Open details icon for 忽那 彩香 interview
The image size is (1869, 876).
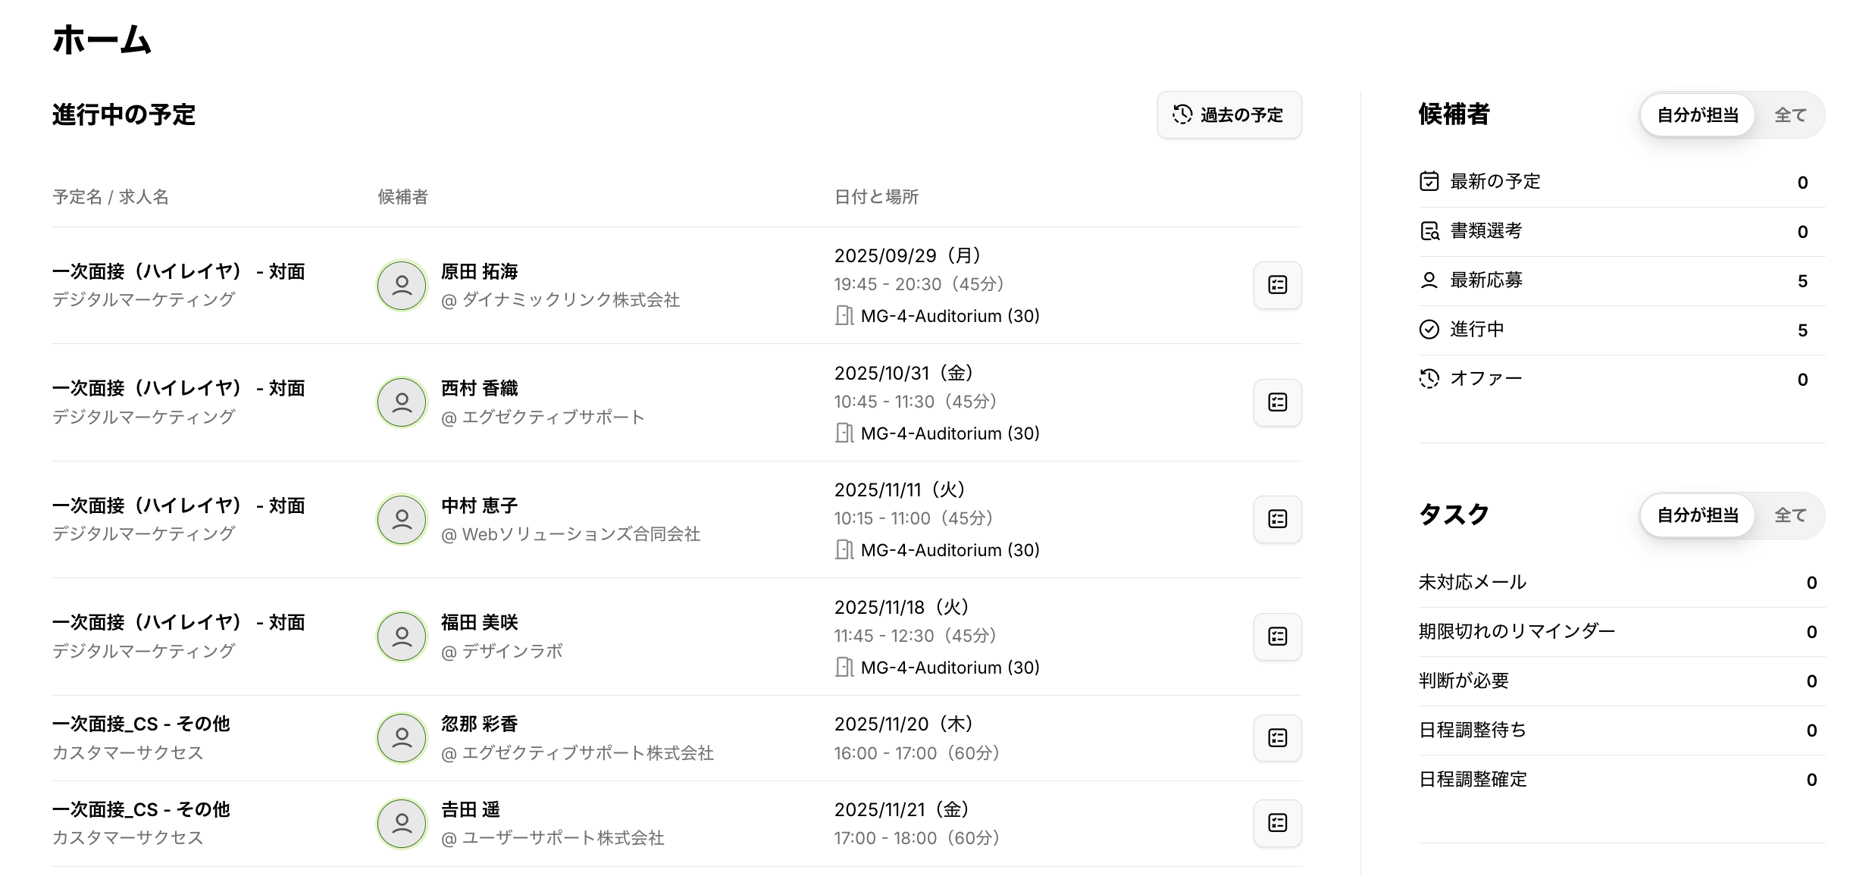tap(1277, 738)
